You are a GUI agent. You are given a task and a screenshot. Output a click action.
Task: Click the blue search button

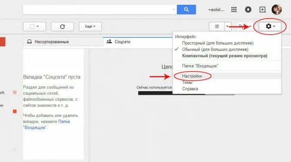(x=186, y=10)
